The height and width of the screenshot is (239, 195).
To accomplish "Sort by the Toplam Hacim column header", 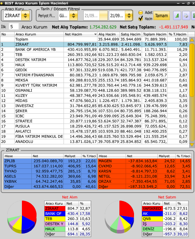I will click(154, 34).
